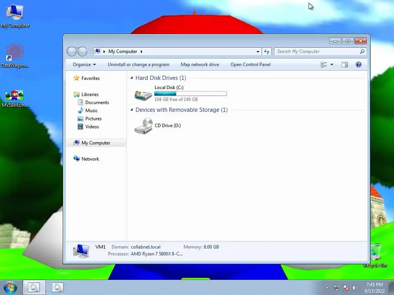Screen dimensions: 394x295
Task: Open the Documents library
Action: tap(93, 102)
